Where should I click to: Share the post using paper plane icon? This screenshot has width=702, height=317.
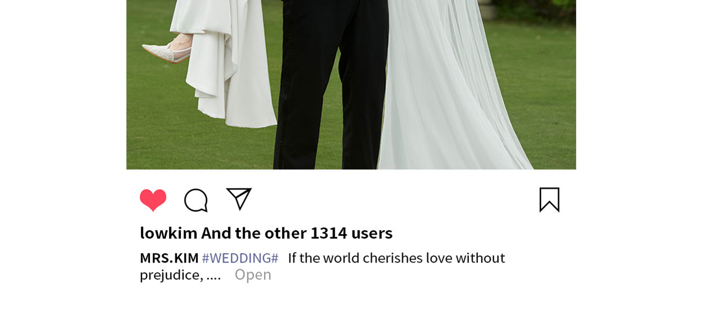click(239, 199)
